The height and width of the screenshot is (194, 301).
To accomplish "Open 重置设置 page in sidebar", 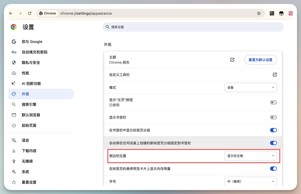I will [29, 182].
